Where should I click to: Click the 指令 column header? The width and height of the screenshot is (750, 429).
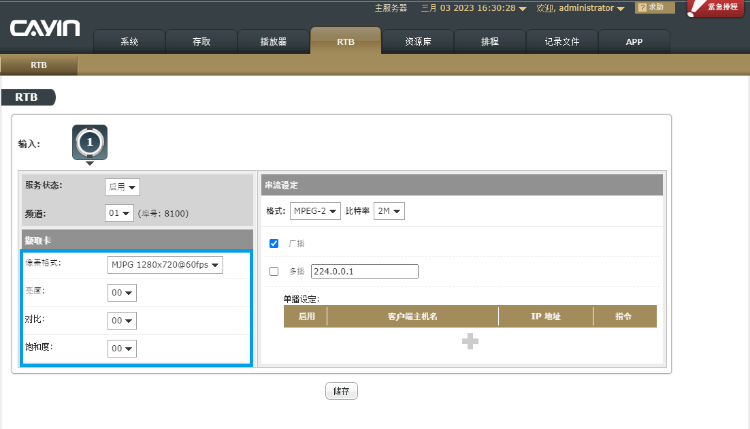point(623,317)
